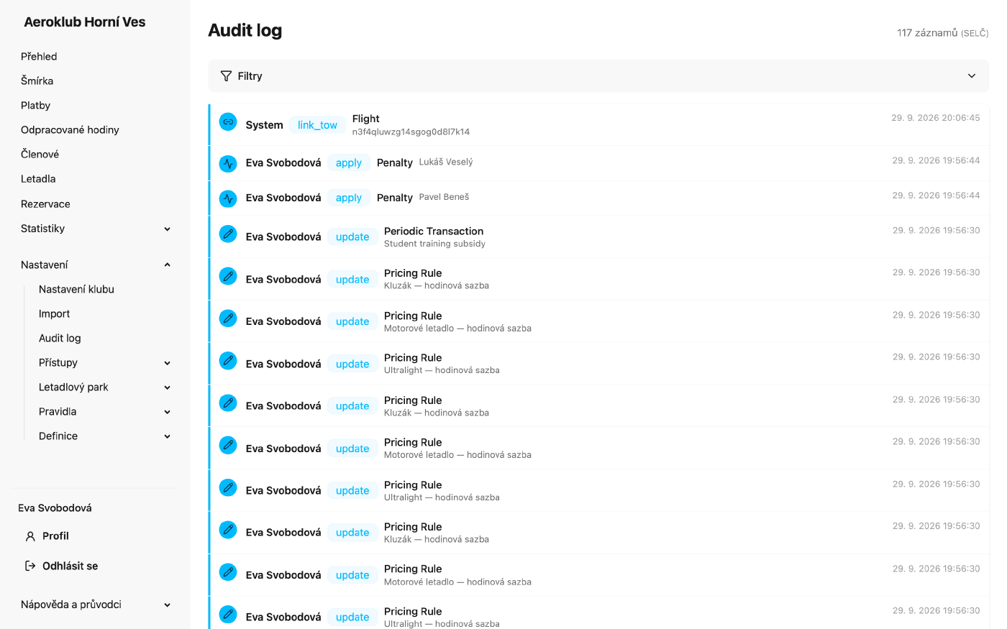This screenshot has height=629, width=1007.
Task: Open the Platby section
Action: click(x=36, y=105)
